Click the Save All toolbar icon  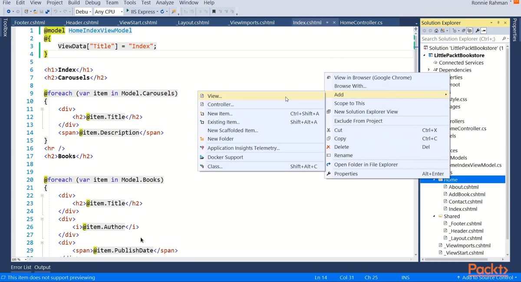point(47,11)
